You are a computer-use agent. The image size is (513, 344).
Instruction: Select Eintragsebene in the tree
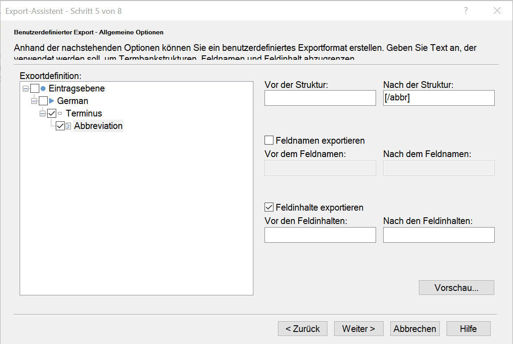(77, 88)
